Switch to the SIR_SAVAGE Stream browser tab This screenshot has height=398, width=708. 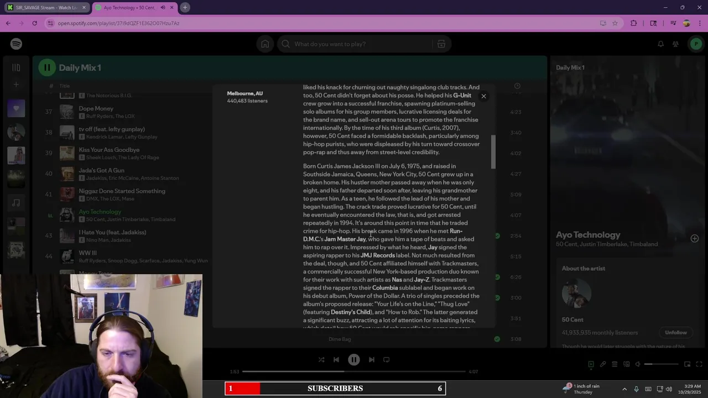[x=46, y=8]
